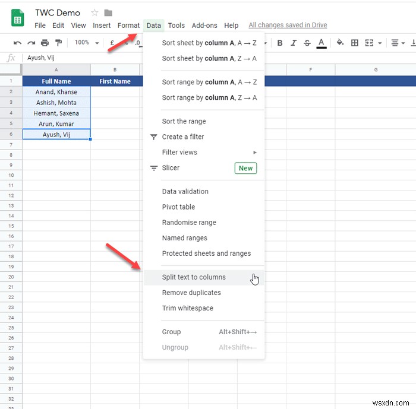The image size is (416, 409).
Task: Select cell Ashish, Mohta
Action: point(56,103)
